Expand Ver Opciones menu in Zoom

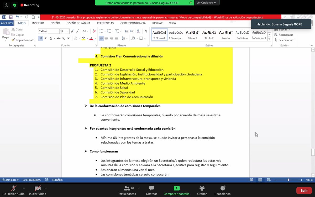click(206, 3)
